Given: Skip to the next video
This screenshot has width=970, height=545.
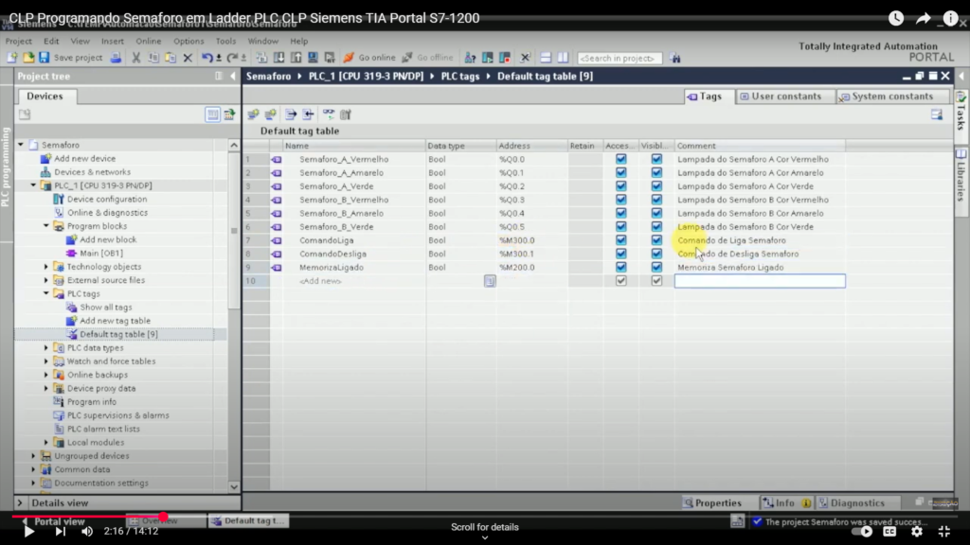Looking at the screenshot, I should [x=60, y=531].
